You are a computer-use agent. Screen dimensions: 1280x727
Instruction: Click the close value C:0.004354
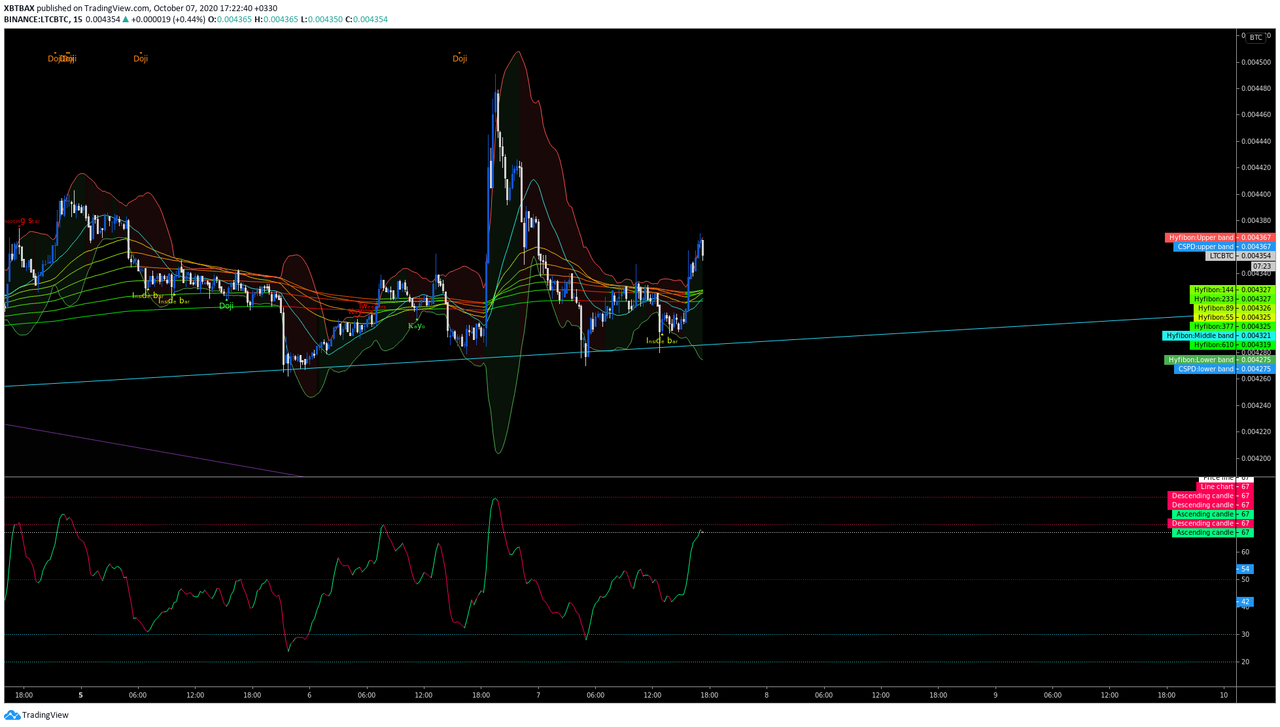pyautogui.click(x=366, y=19)
